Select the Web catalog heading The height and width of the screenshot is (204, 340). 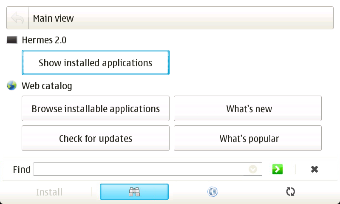pos(47,86)
